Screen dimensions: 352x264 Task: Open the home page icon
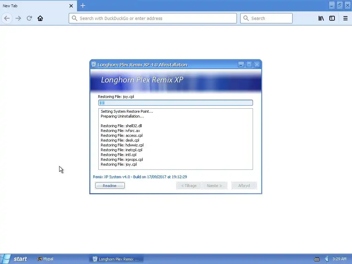[40, 18]
